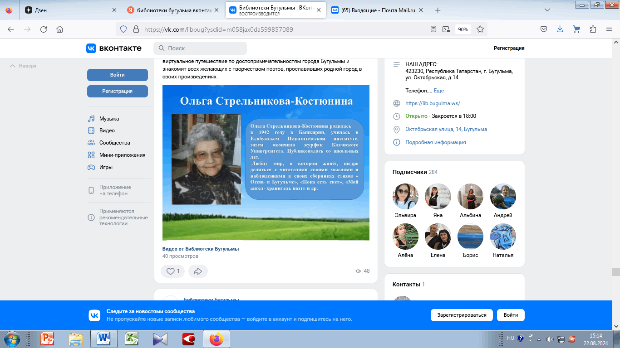620x348 pixels.
Task: Click Зарегистрироваться in bottom banner
Action: (x=462, y=315)
